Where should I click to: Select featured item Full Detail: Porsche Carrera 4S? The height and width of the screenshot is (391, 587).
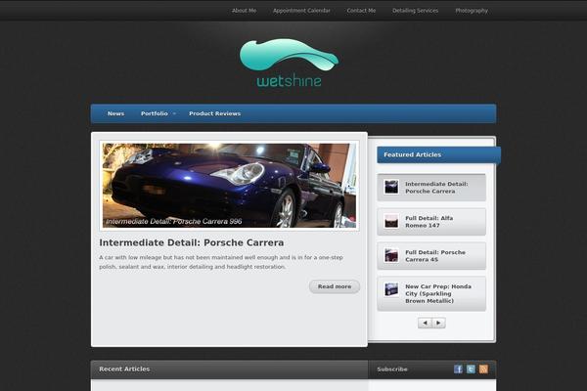tap(431, 255)
